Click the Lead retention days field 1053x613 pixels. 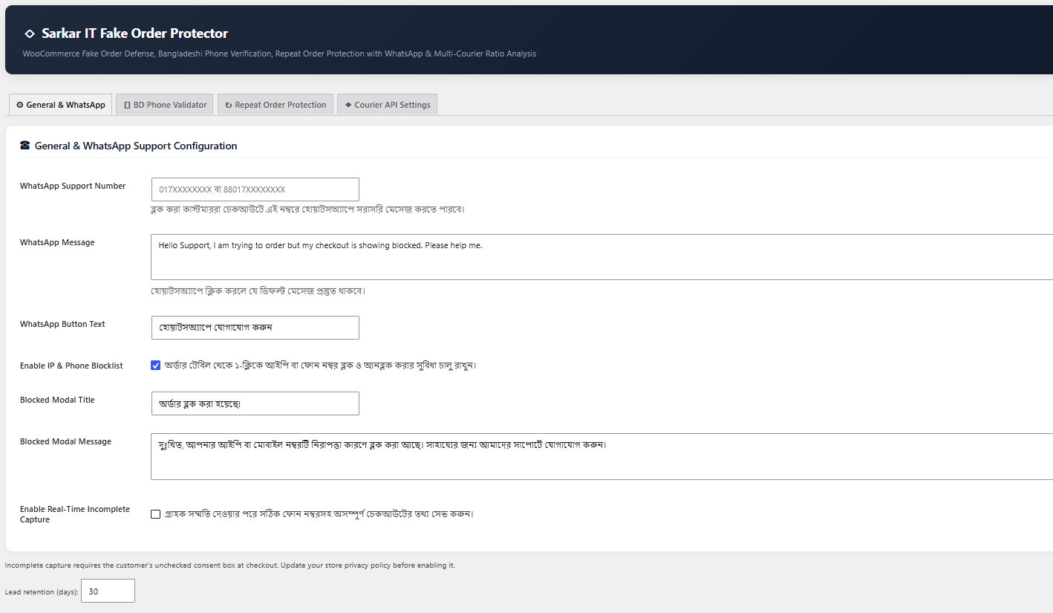[x=108, y=591]
